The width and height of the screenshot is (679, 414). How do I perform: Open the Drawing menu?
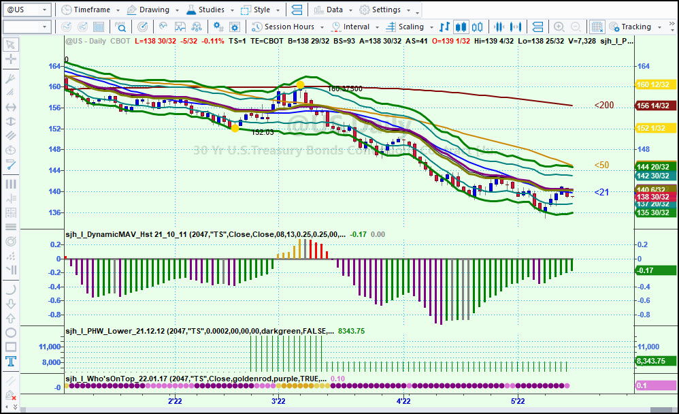[x=148, y=10]
